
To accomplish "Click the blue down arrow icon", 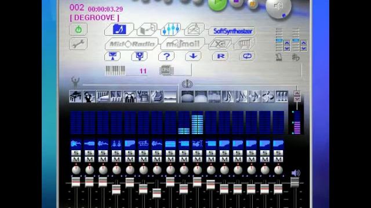I will point(193,56).
